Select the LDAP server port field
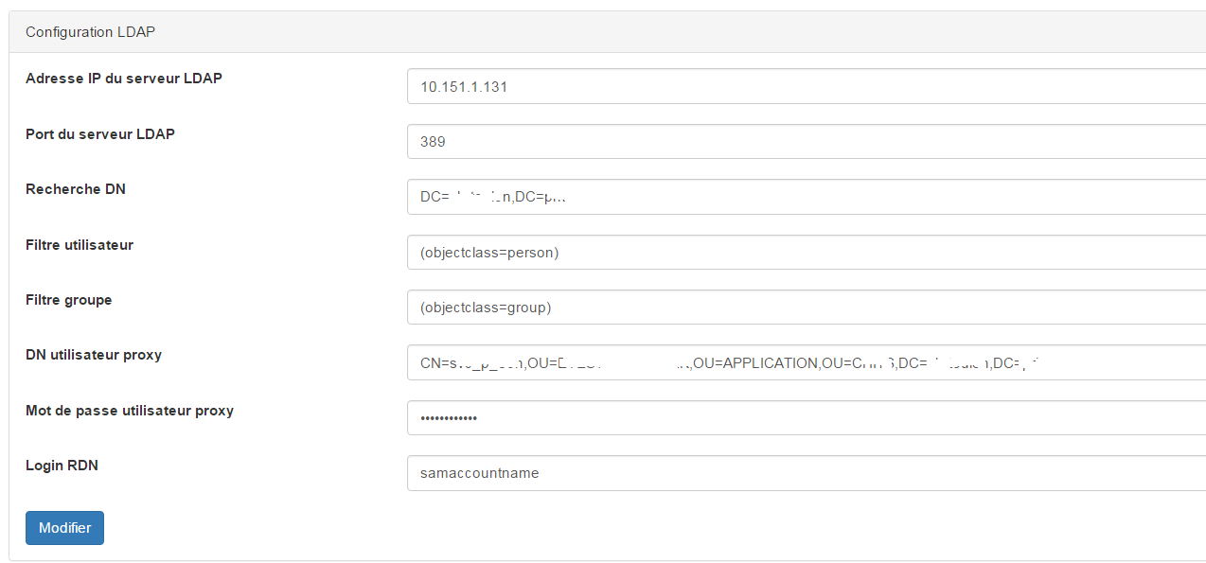The width and height of the screenshot is (1206, 563). [x=807, y=141]
